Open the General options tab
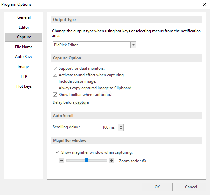The width and height of the screenshot is (210, 195). point(24,17)
